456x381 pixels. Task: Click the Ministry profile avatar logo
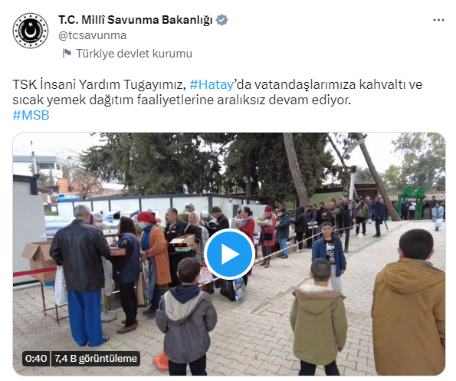(x=31, y=31)
